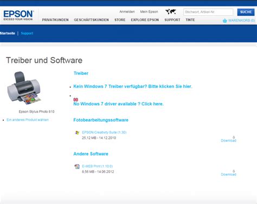The width and height of the screenshot is (257, 204).
Task: Click the Anmelden link
Action: coord(127,12)
